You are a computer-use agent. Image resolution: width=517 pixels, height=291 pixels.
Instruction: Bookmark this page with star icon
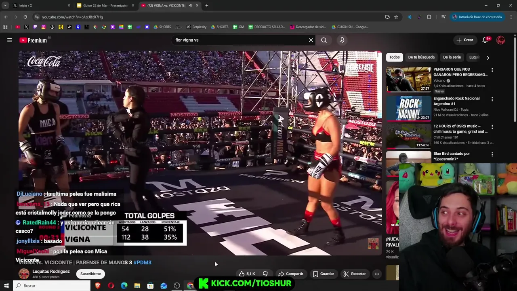pos(396,17)
